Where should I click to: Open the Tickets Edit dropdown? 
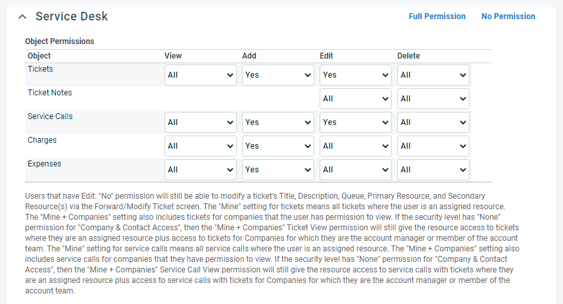355,75
